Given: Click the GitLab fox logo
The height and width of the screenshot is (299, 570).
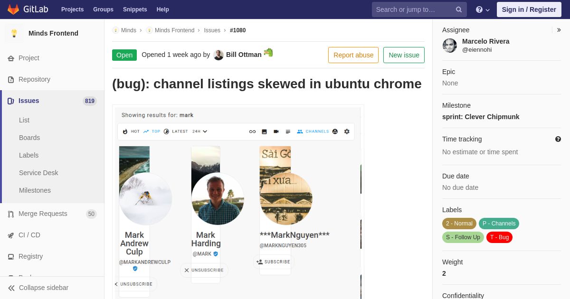Looking at the screenshot, I should point(13,9).
